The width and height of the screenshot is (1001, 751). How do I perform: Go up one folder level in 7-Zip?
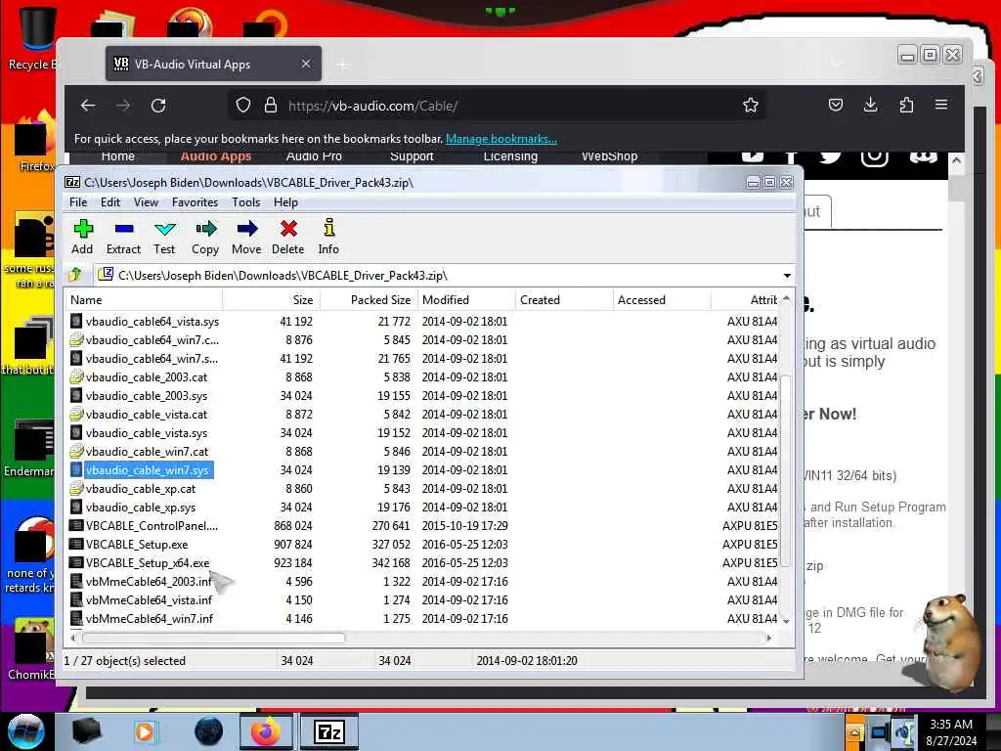[76, 275]
